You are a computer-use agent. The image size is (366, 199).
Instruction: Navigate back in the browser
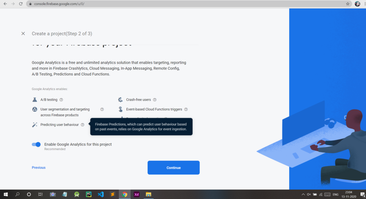point(5,4)
